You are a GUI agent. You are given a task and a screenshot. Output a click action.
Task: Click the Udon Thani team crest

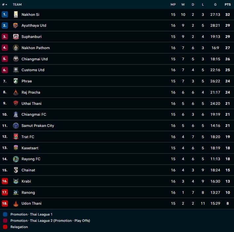click(16, 203)
